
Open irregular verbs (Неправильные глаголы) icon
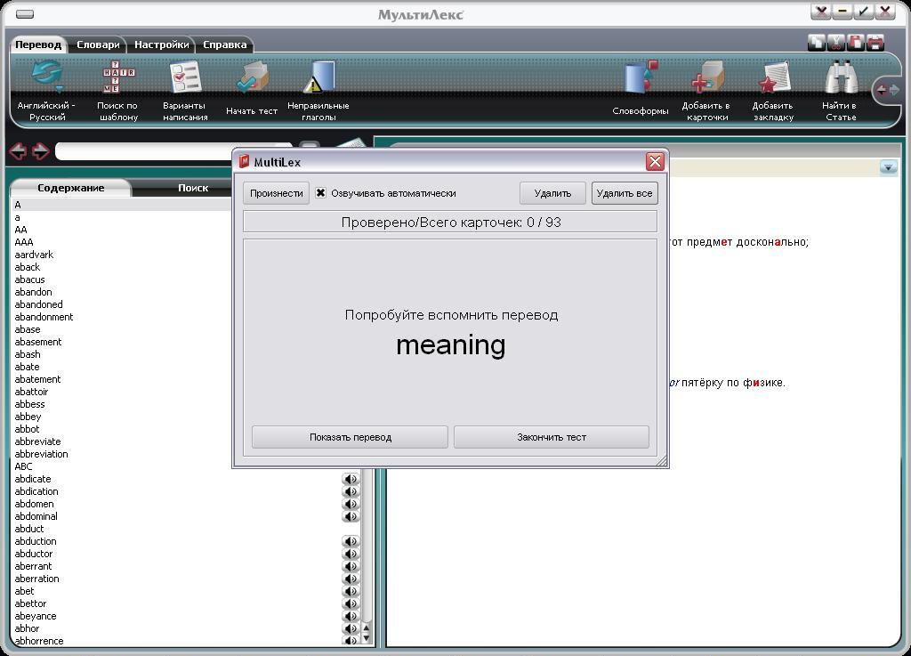318,78
